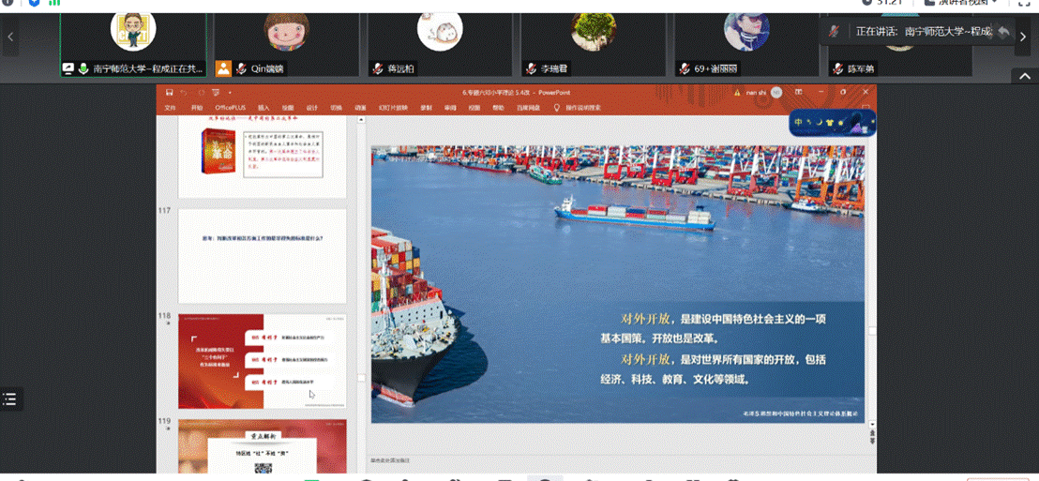The height and width of the screenshot is (481, 1039).
Task: Select slide 118 thumbnail with red panel
Action: pyautogui.click(x=263, y=361)
